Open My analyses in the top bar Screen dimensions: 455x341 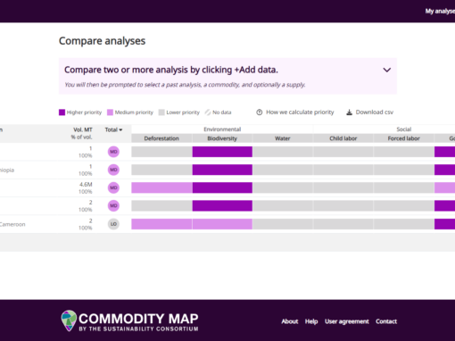coord(440,12)
